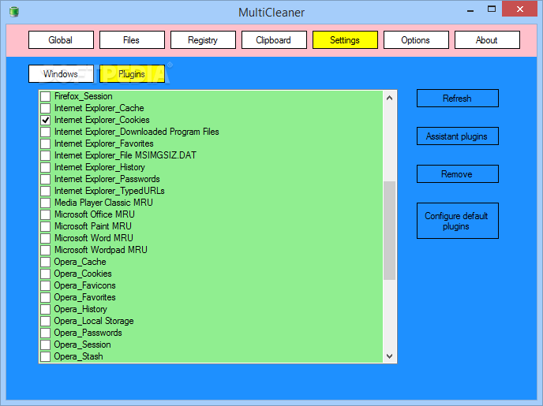Open the Global tab
This screenshot has width=543, height=406.
[61, 39]
